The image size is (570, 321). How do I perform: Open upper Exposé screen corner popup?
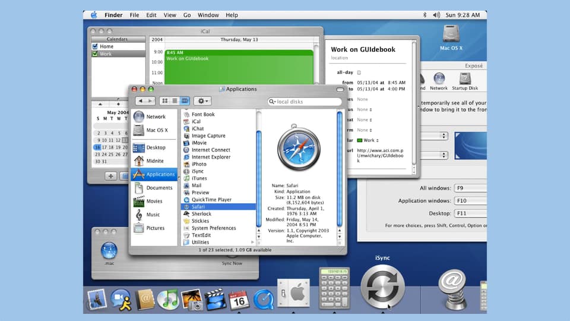435,136
